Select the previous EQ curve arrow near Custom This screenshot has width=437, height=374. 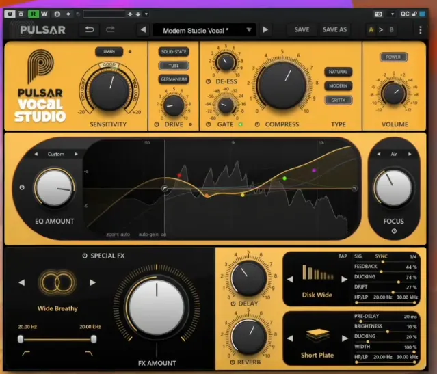[36, 154]
